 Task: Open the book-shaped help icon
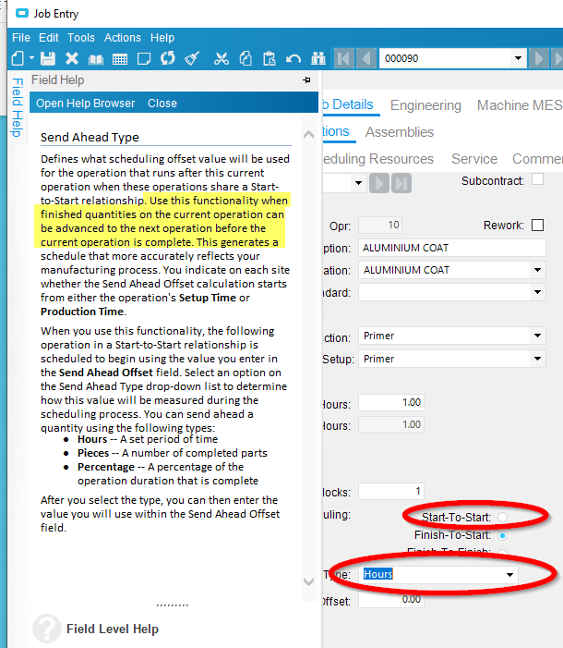point(96,59)
